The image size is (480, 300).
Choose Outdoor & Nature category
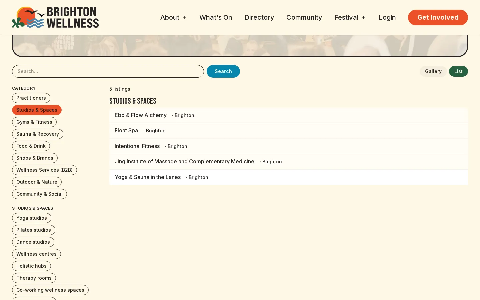(x=37, y=182)
